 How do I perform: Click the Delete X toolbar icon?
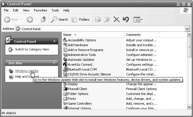point(116,19)
